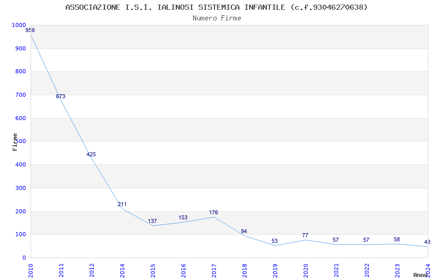This screenshot has width=433, height=280.
Task: Click the y-axis value 100
Action: pyautogui.click(x=21, y=235)
